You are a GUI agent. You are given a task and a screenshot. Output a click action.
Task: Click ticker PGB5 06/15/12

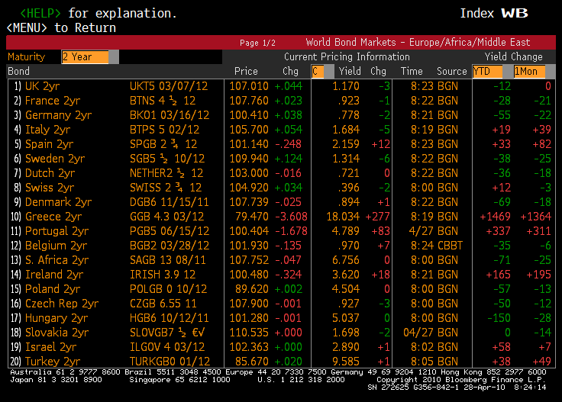(x=170, y=231)
